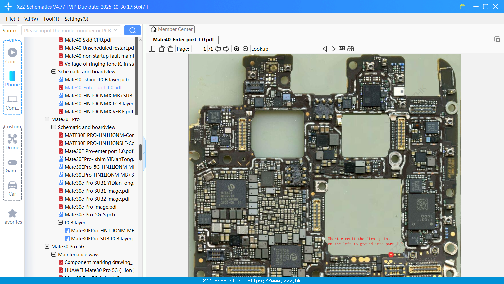The height and width of the screenshot is (284, 504).
Task: Rotate page counterclockwise
Action: click(161, 49)
